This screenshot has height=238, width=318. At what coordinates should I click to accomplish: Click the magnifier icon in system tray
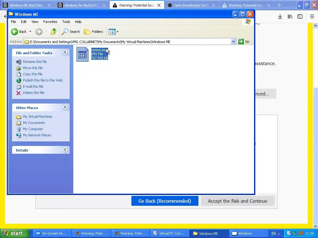301,233
